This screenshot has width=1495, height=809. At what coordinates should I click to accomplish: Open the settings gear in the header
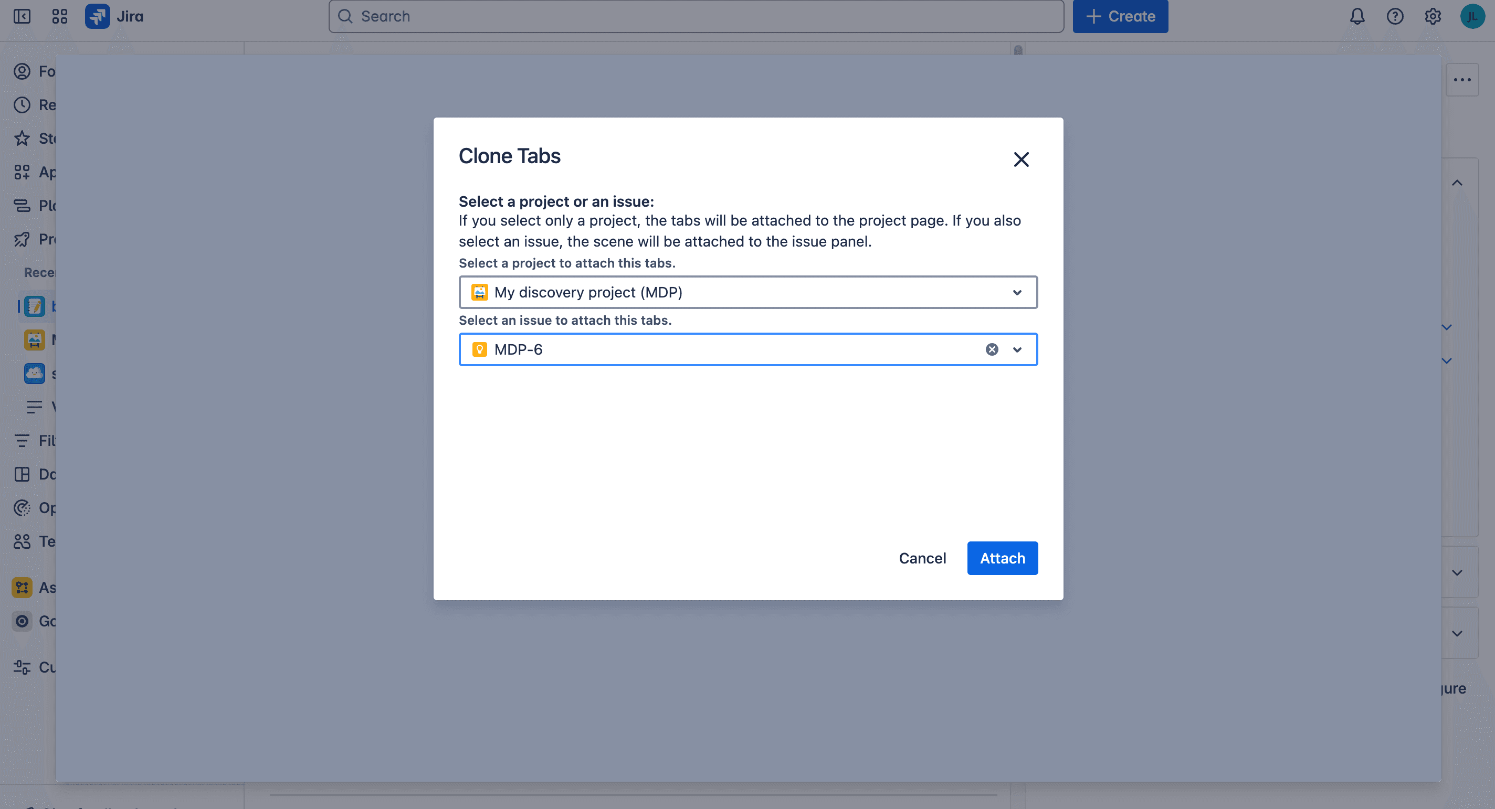(x=1433, y=16)
